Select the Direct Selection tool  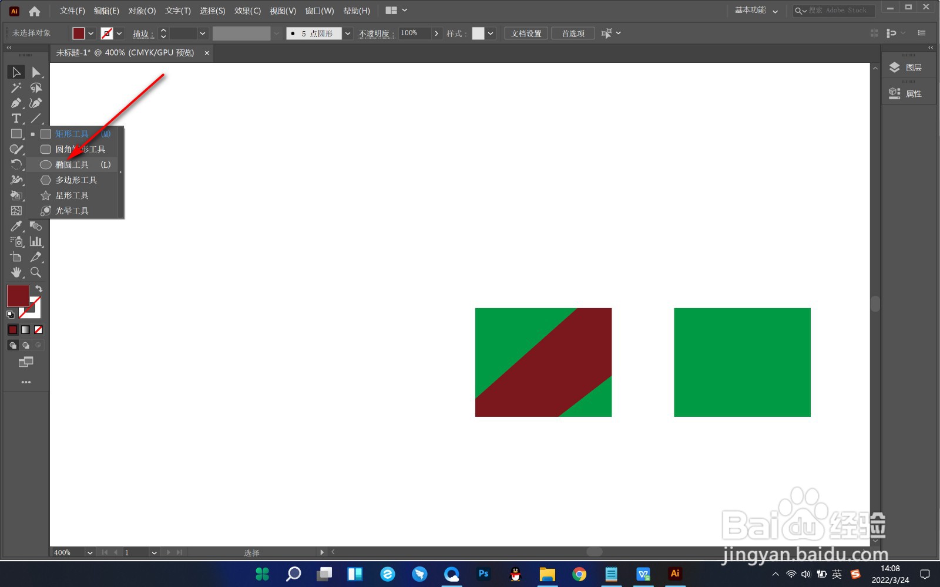pos(36,72)
